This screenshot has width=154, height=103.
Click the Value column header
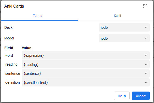tap(27, 48)
